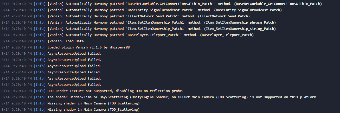Click the '(TOD_Scattering)' text in bottom line
Image resolution: width=340 pixels, height=113 pixels.
[x=124, y=109]
